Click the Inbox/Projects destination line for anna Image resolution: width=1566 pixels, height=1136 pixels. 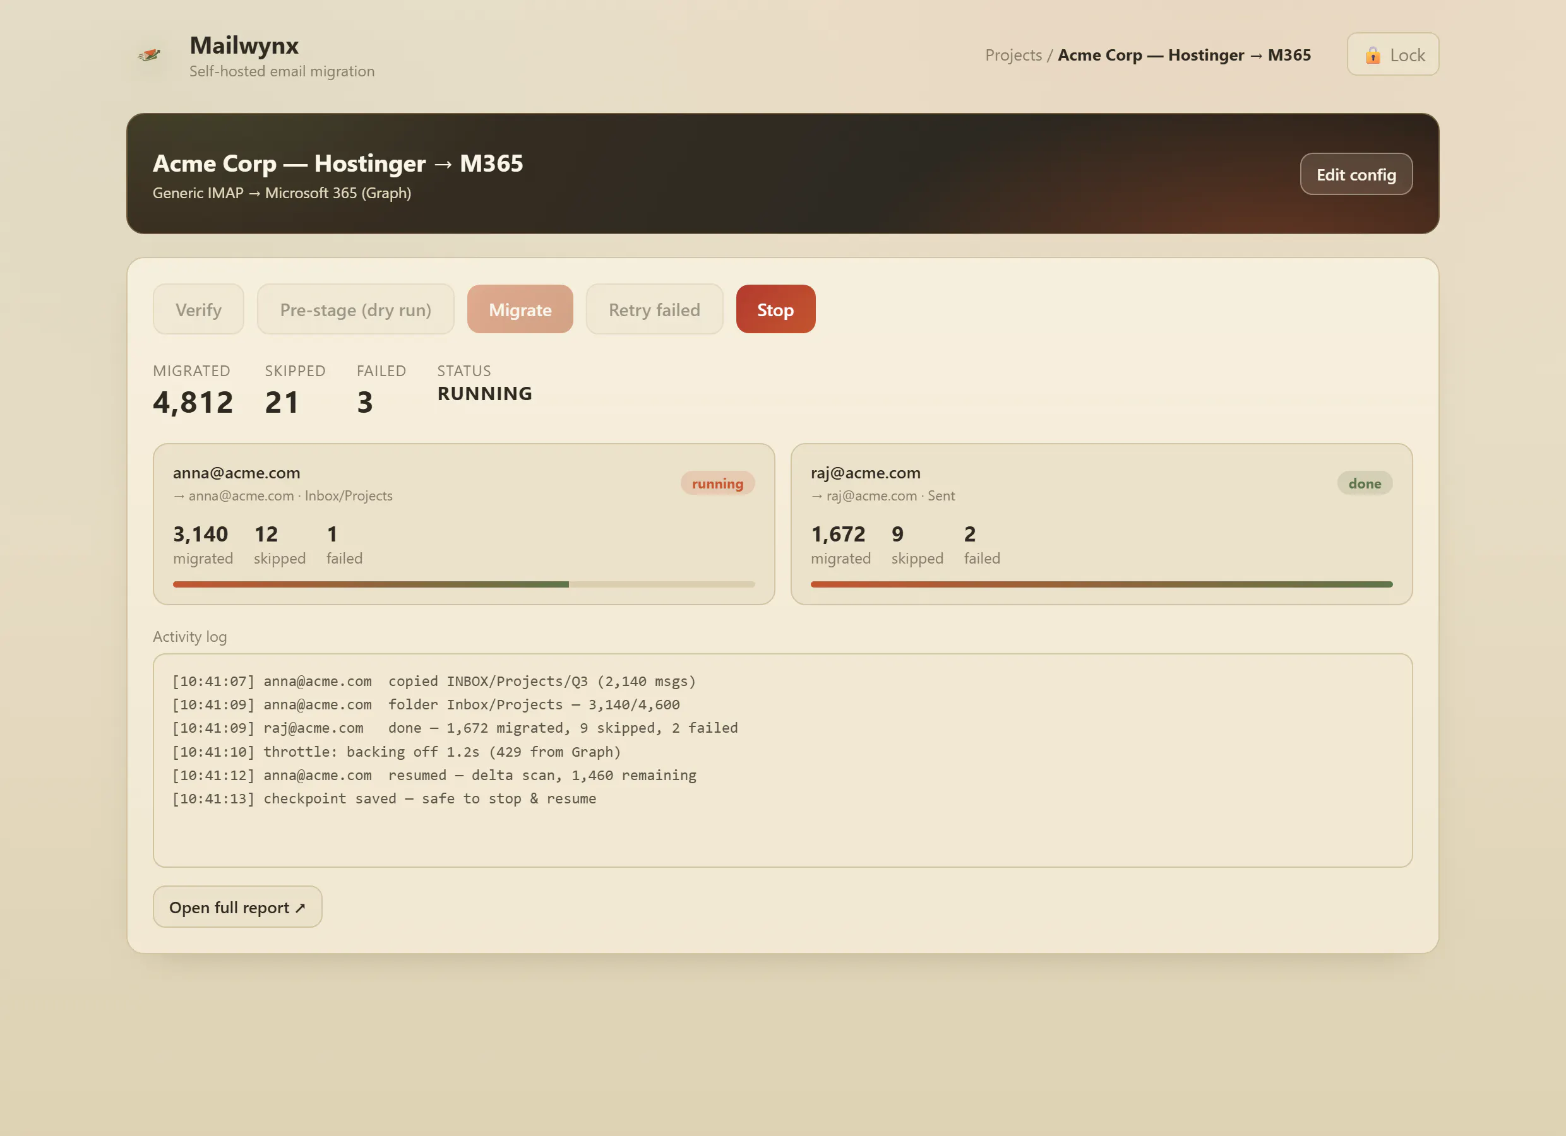click(282, 495)
